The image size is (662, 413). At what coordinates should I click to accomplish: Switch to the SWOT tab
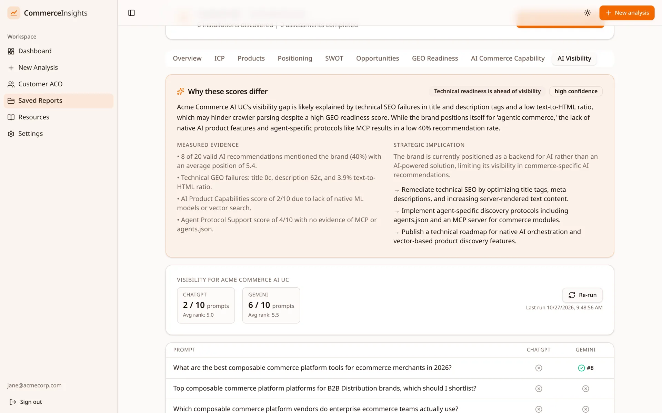(334, 58)
